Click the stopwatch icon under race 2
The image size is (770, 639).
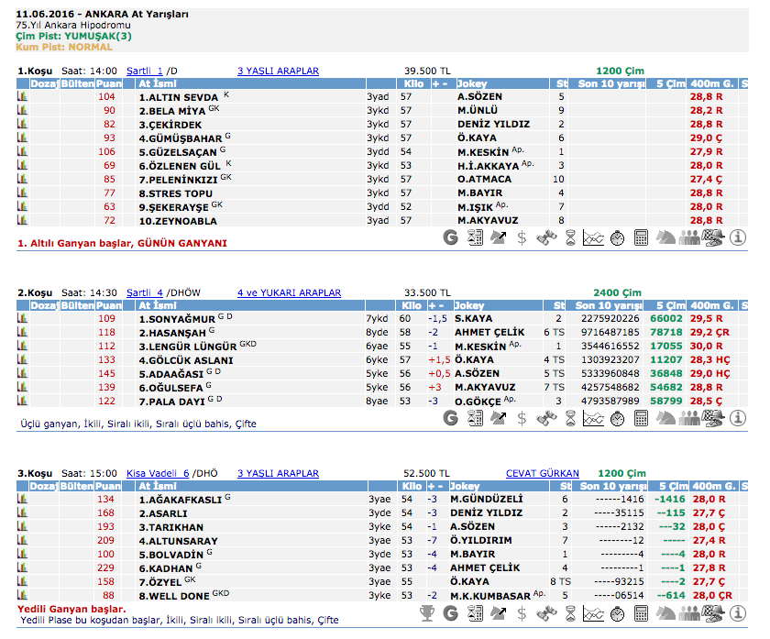click(618, 418)
